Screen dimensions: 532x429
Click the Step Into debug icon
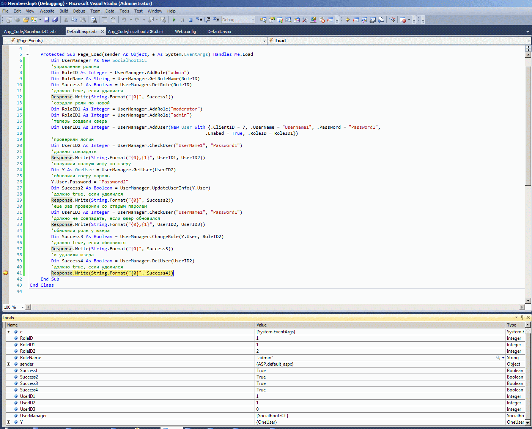[199, 20]
